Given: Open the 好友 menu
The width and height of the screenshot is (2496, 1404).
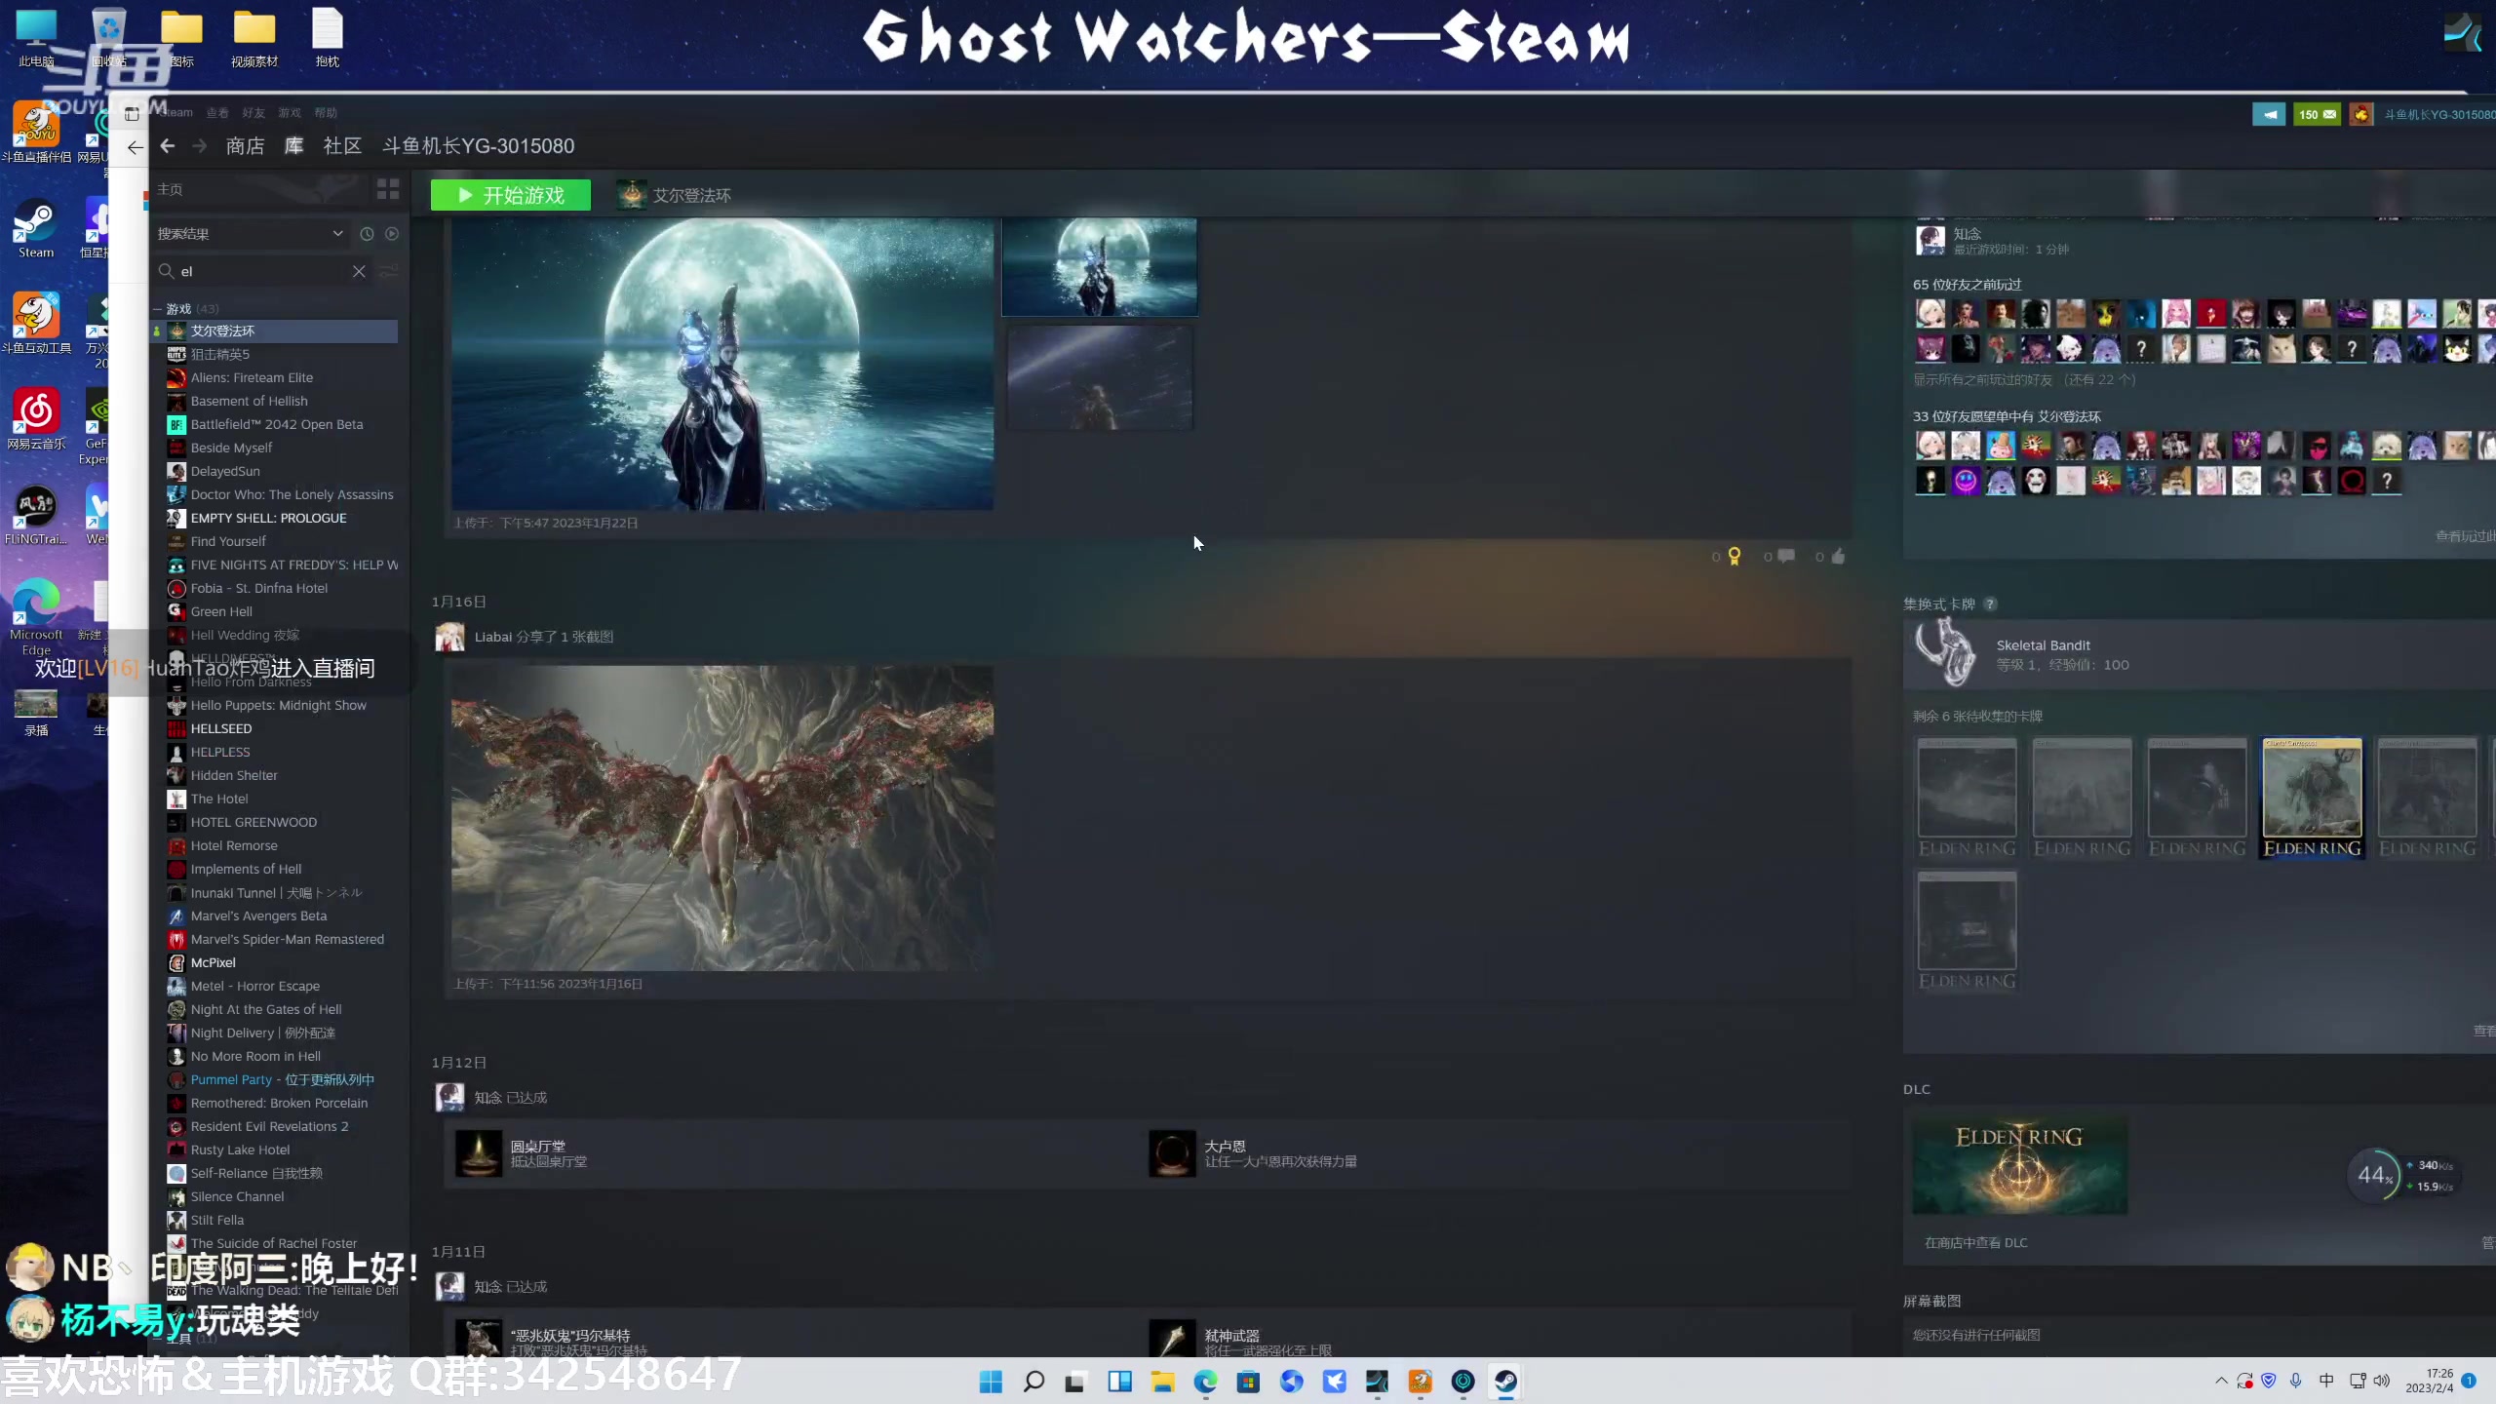Looking at the screenshot, I should (x=253, y=113).
